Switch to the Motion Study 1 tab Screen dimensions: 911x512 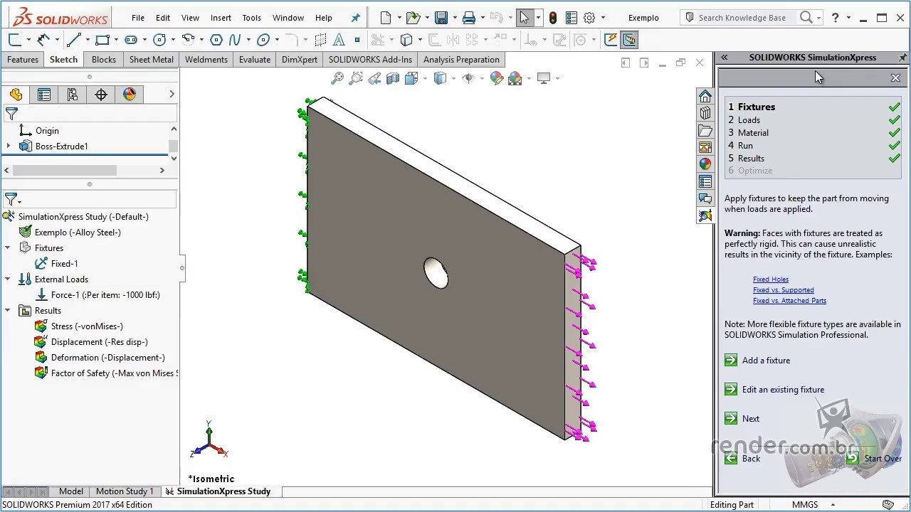click(125, 491)
